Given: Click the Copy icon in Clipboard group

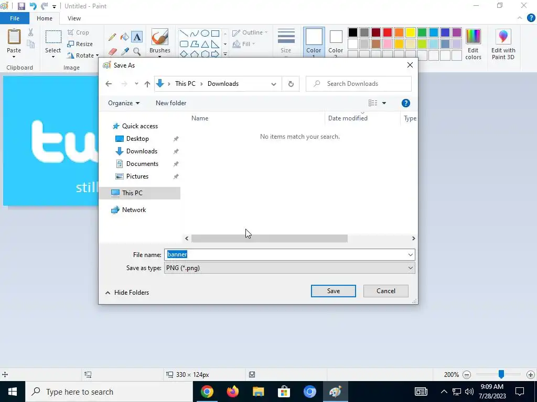Looking at the screenshot, I should click(31, 44).
